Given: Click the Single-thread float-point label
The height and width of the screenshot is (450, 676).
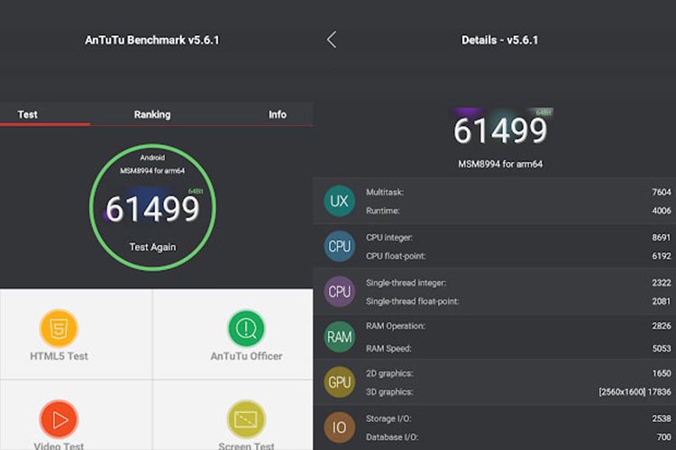Looking at the screenshot, I should point(412,301).
